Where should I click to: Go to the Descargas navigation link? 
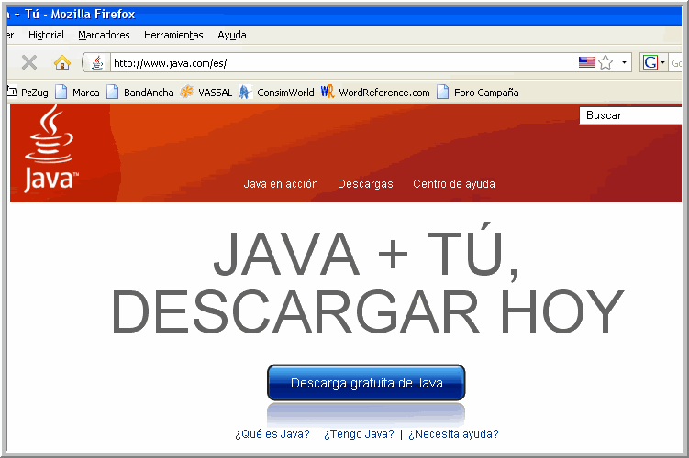pos(365,184)
